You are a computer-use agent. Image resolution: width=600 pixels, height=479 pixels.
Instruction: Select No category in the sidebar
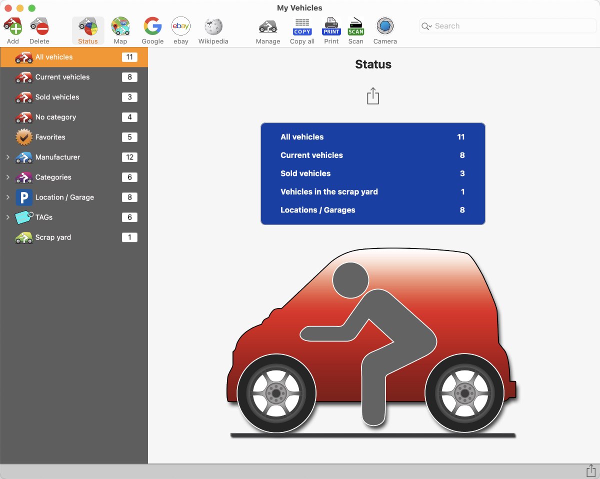[x=74, y=117]
